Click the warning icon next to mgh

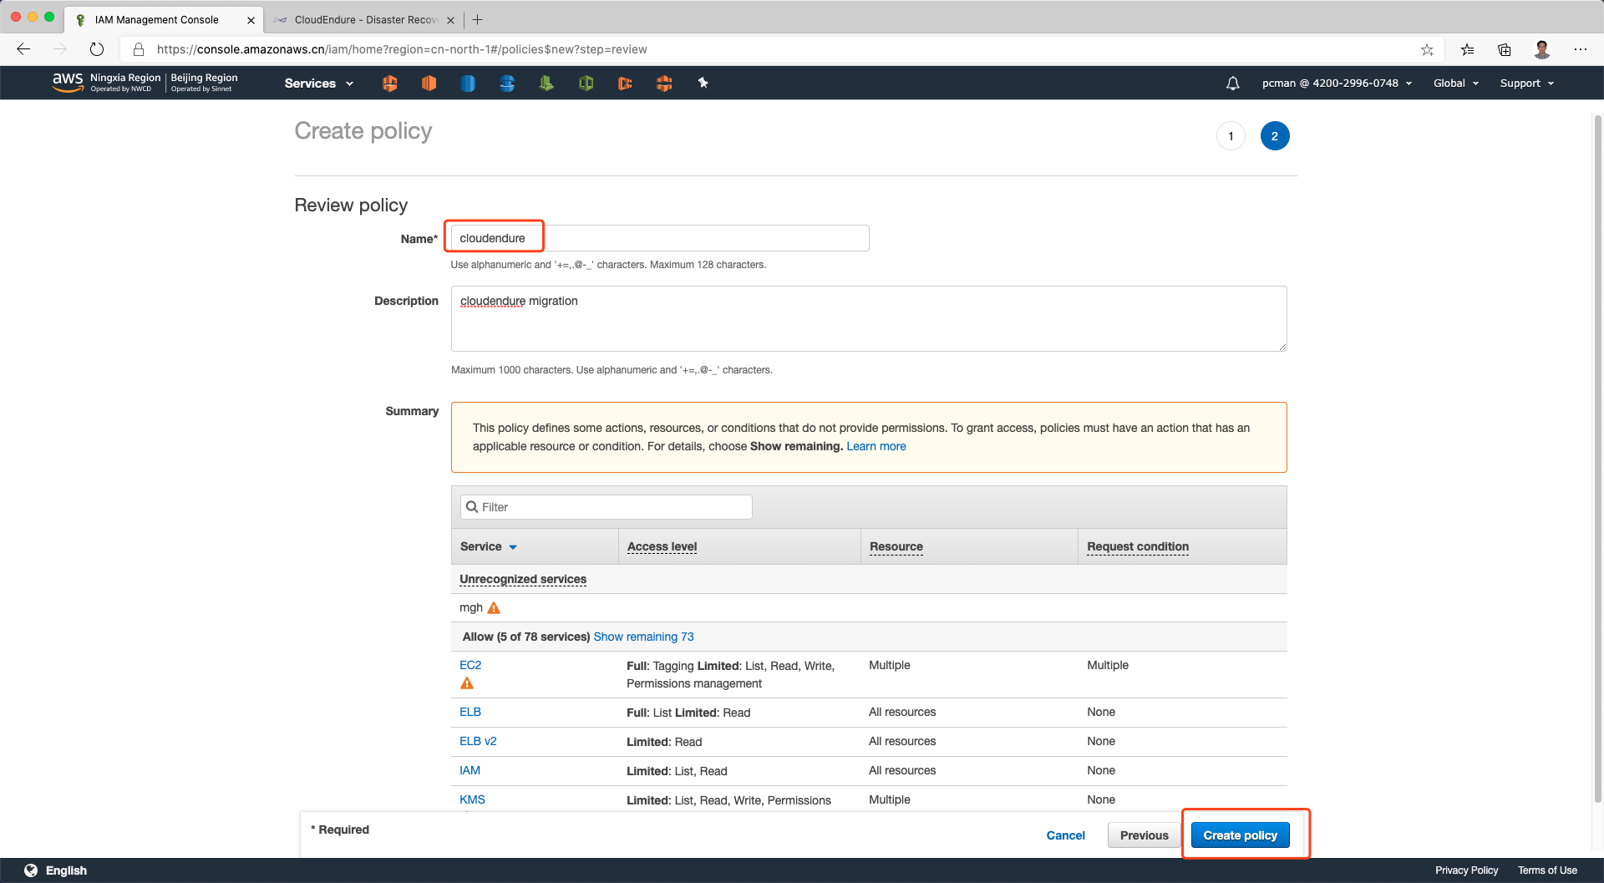pyautogui.click(x=494, y=608)
